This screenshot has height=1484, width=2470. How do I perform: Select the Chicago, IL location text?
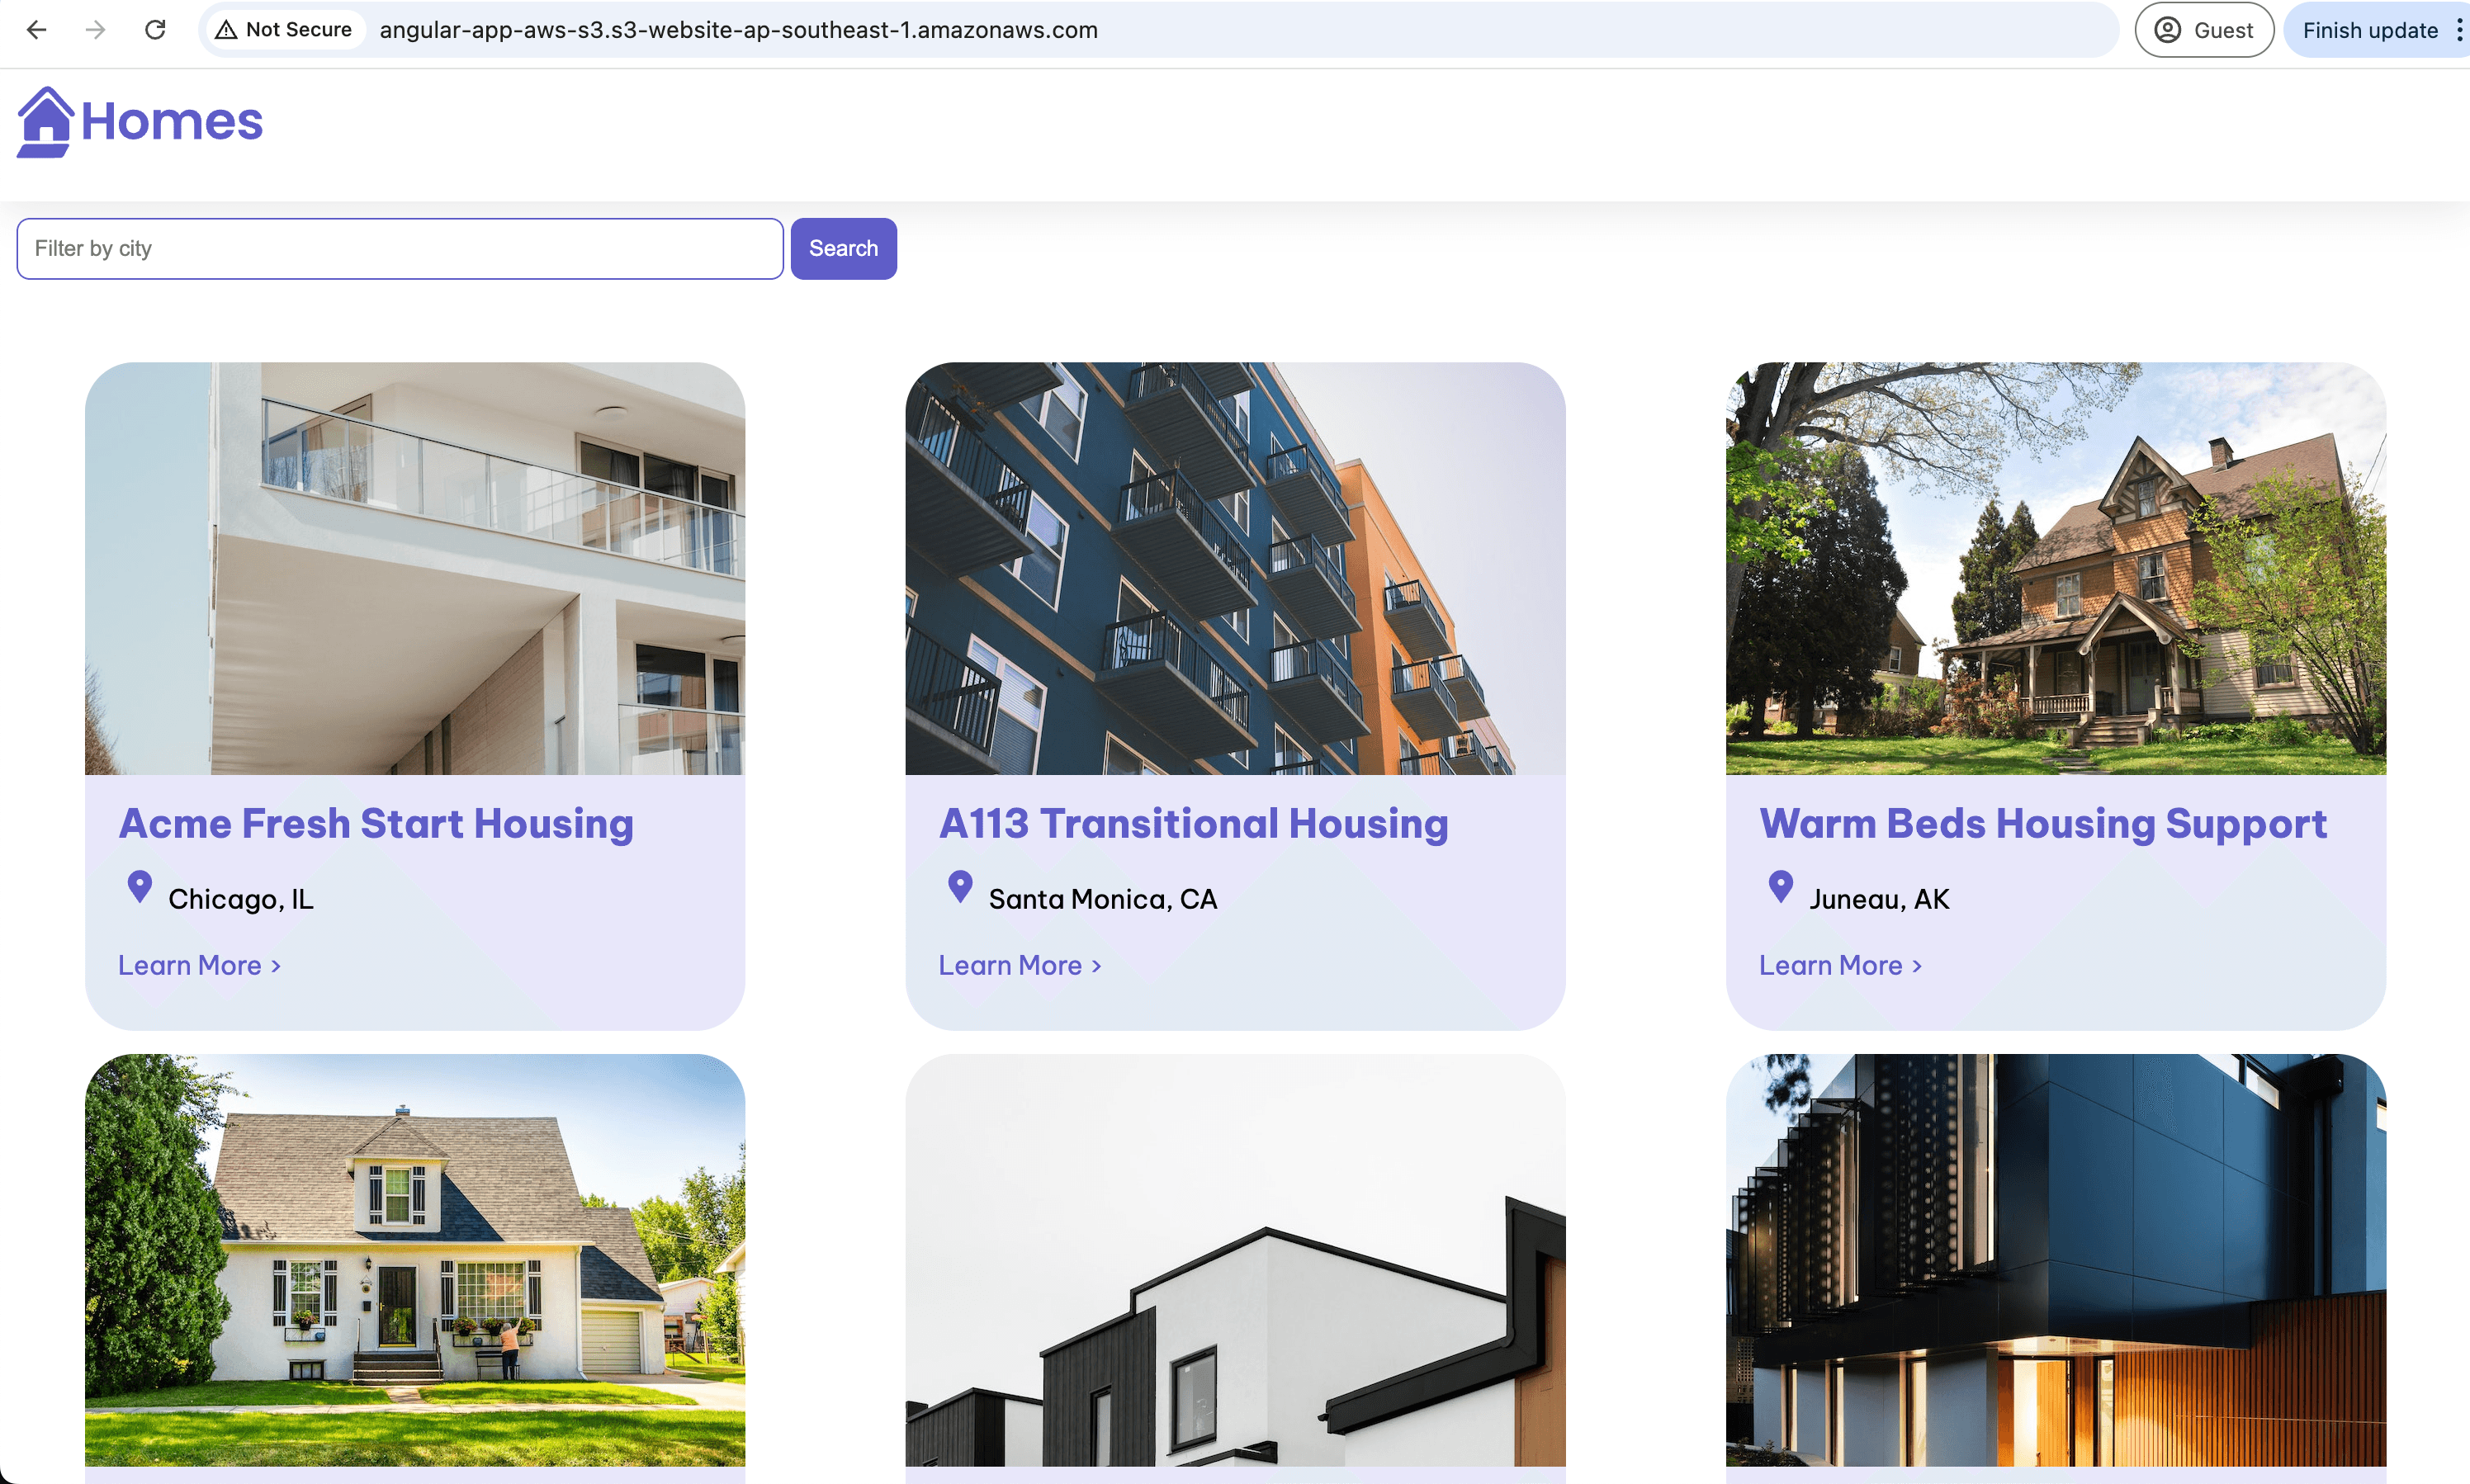[x=241, y=899]
